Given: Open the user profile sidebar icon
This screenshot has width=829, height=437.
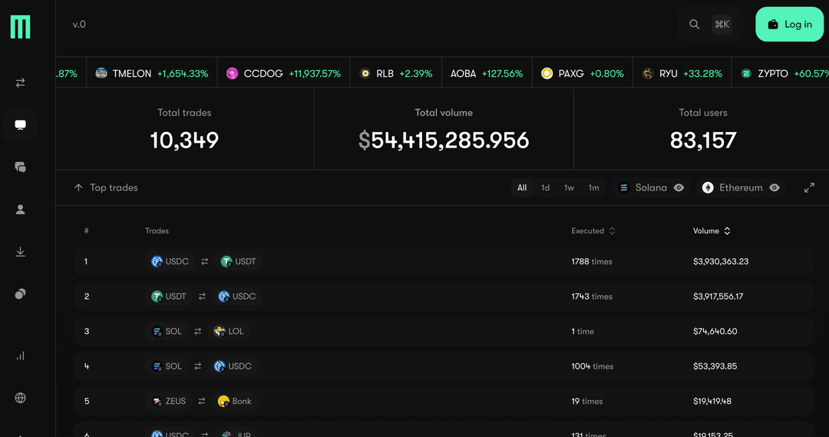Looking at the screenshot, I should tap(21, 210).
